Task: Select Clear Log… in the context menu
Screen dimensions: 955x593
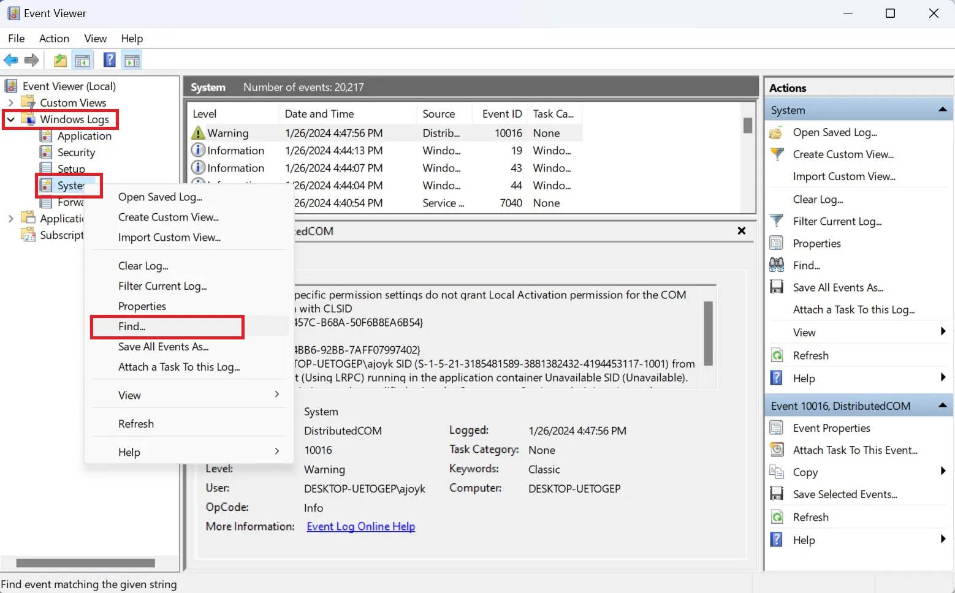Action: click(x=143, y=266)
